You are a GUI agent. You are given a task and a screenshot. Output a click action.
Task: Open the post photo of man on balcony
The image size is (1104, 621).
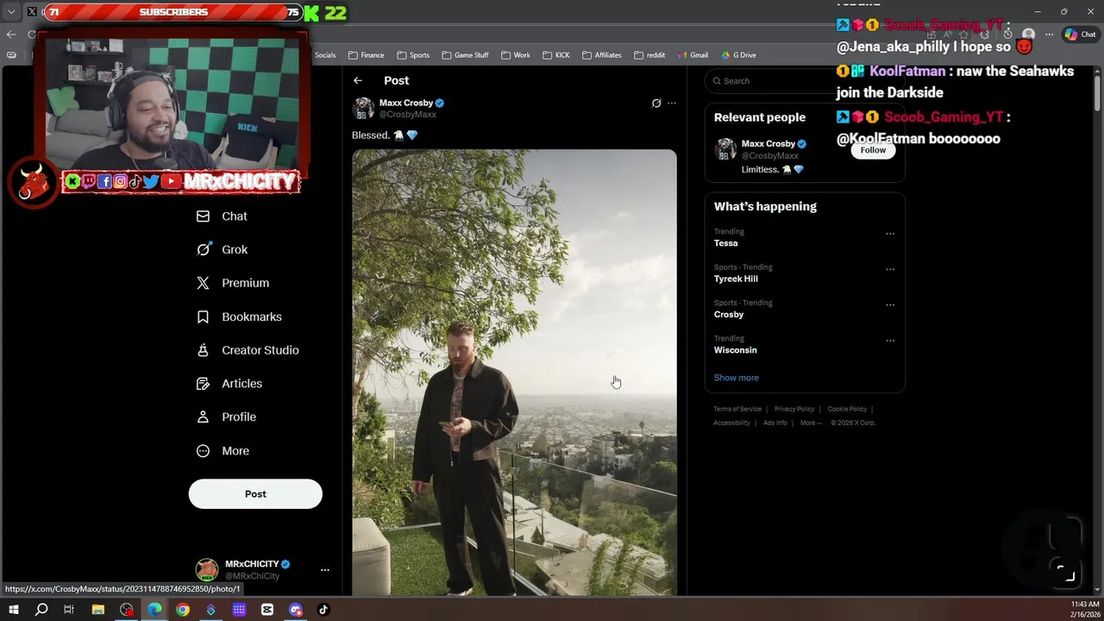(x=514, y=373)
